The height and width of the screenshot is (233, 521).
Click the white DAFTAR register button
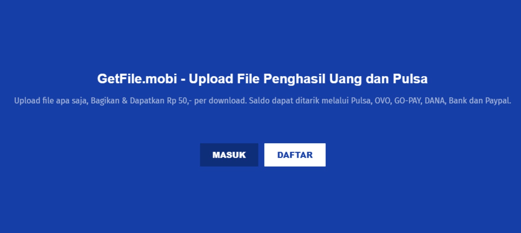[x=295, y=155]
